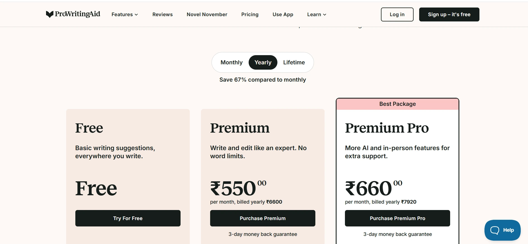Click the Help chat bubble icon
528x244 pixels.
495,230
